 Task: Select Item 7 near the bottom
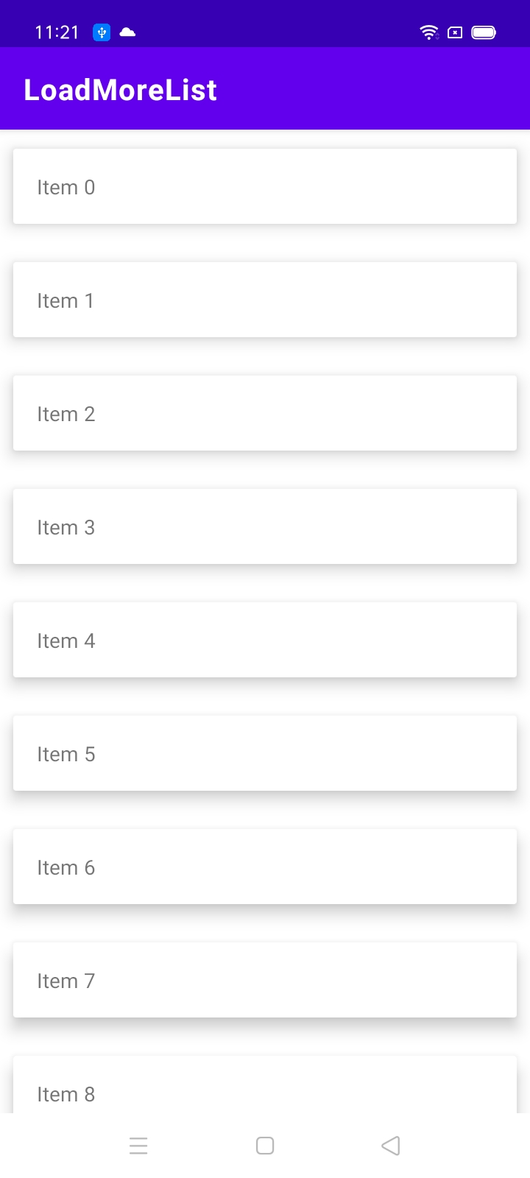click(265, 980)
